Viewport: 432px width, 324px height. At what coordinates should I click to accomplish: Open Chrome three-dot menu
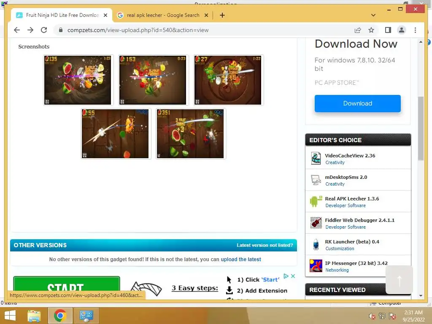(415, 30)
